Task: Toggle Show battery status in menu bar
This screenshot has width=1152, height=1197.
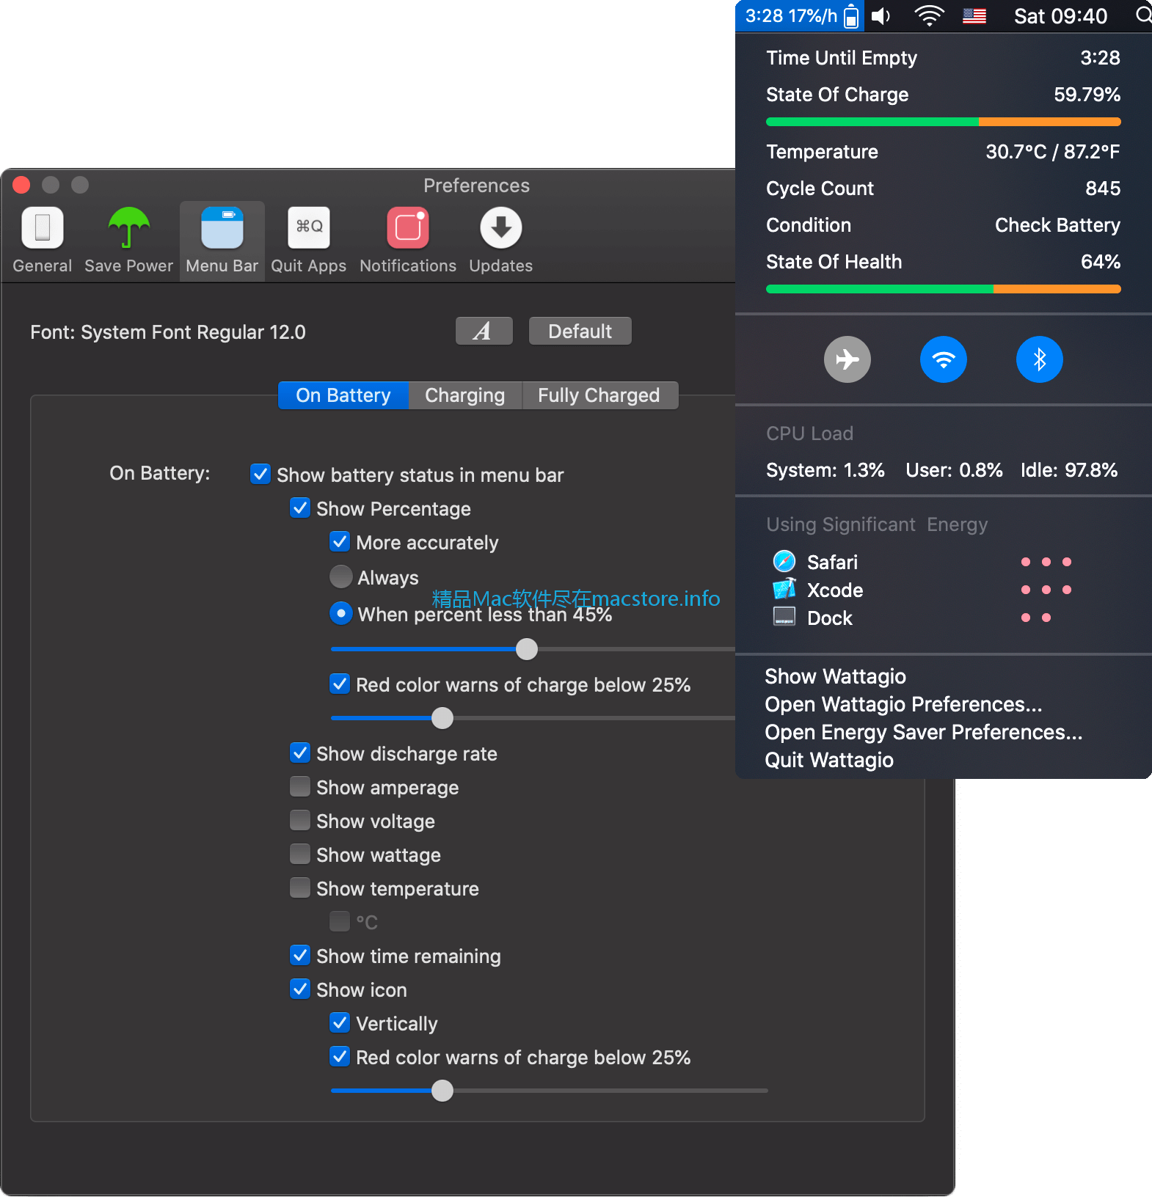Action: (260, 474)
